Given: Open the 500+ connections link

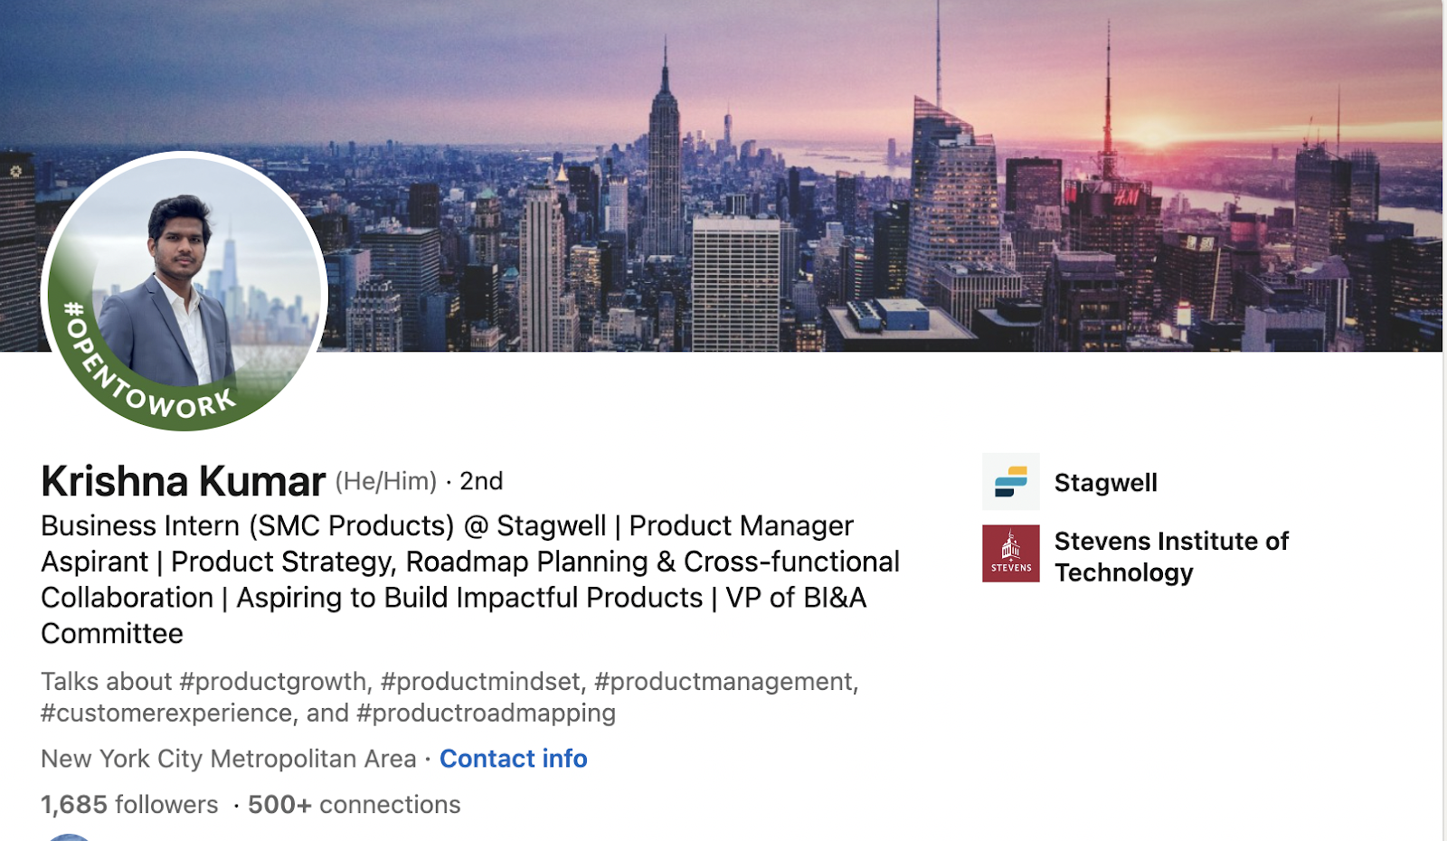Looking at the screenshot, I should [x=354, y=805].
